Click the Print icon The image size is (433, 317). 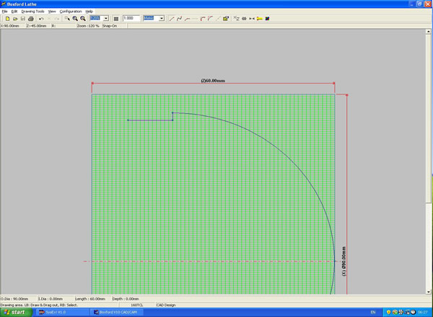point(31,18)
